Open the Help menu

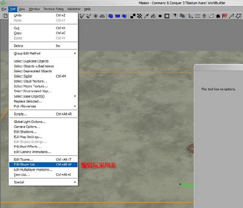[87, 9]
